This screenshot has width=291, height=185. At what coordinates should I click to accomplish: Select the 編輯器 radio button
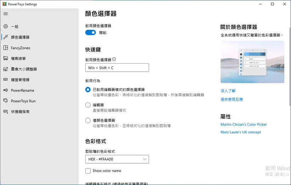coord(88,105)
